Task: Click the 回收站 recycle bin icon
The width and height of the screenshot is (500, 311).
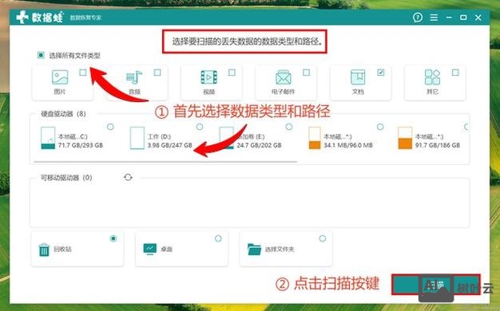Action: click(x=44, y=250)
